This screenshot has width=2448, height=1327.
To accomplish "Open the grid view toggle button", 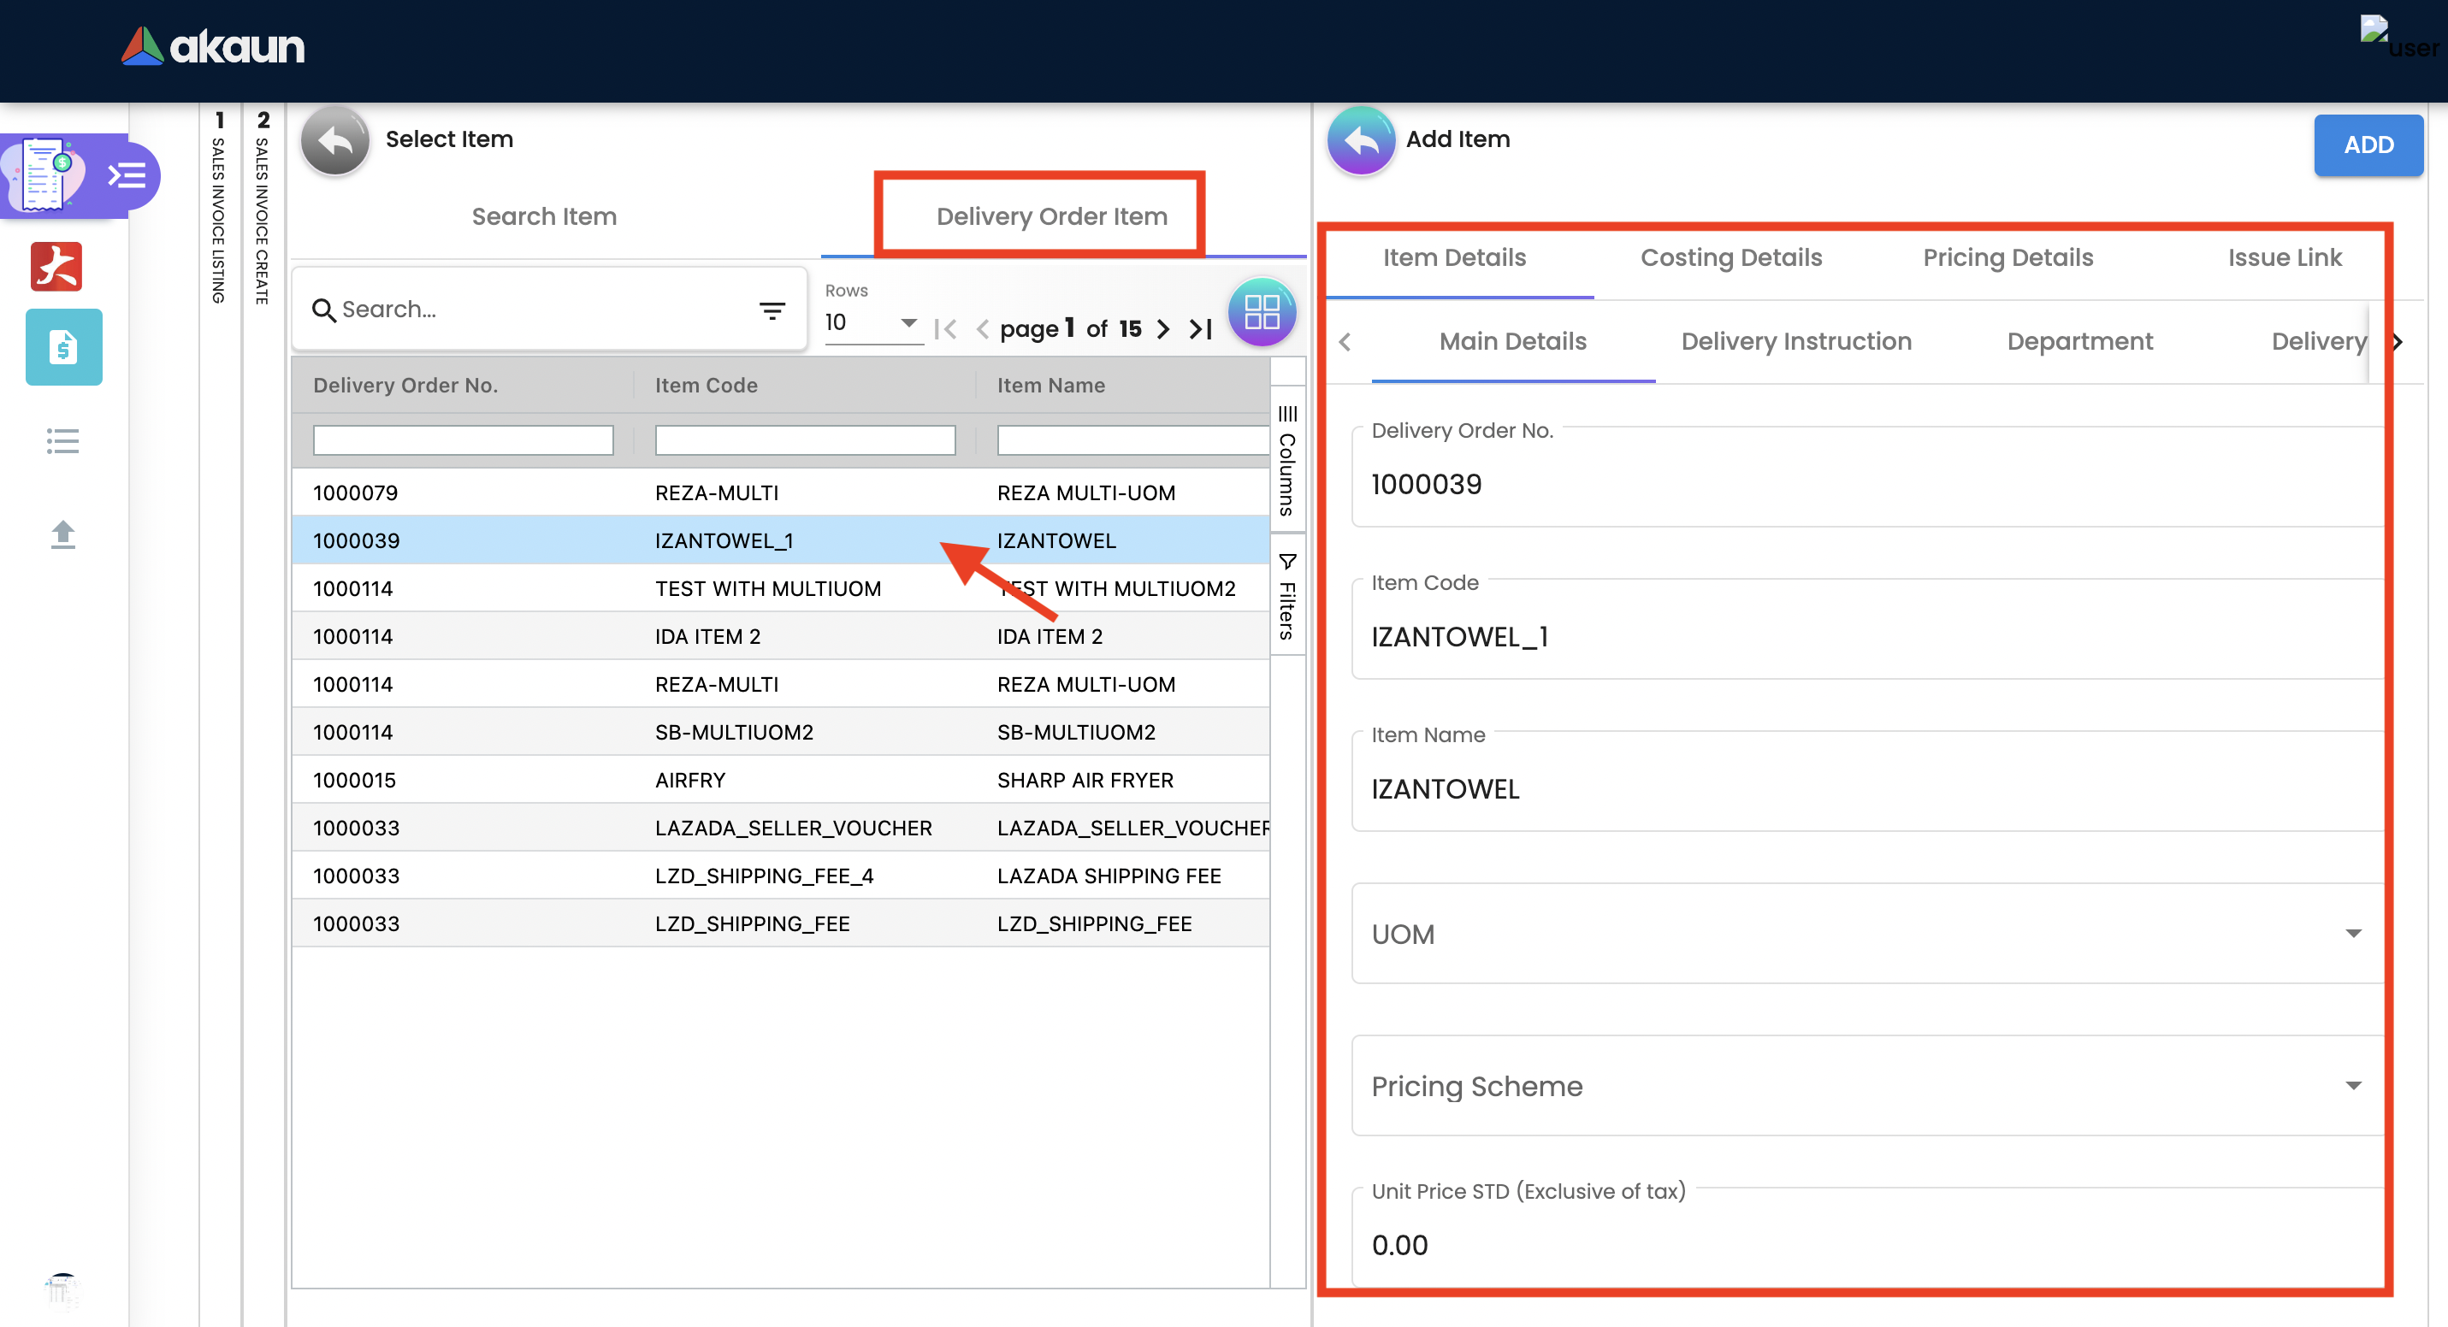I will (x=1261, y=310).
